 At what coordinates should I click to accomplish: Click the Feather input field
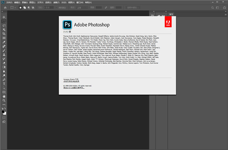(x=49, y=8)
